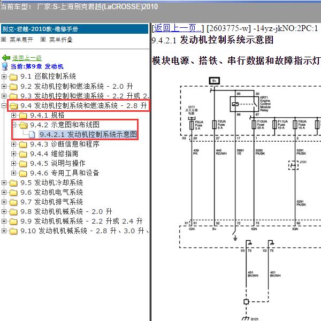Expand the 9.8 发动机机械系统 node
Viewport: 321px width, 321px height.
tap(4, 211)
